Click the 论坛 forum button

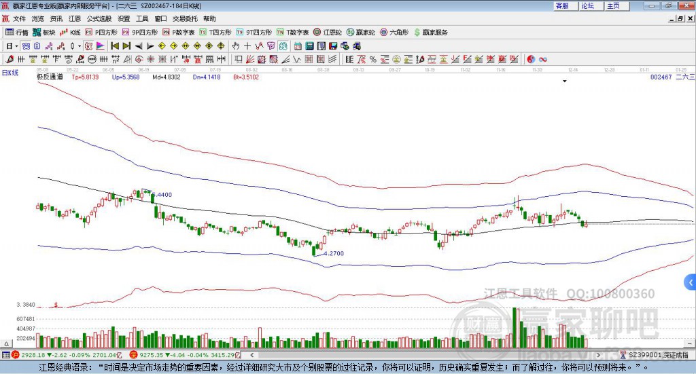[x=591, y=5]
